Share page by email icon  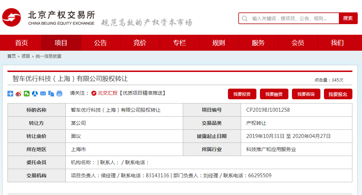43,94
